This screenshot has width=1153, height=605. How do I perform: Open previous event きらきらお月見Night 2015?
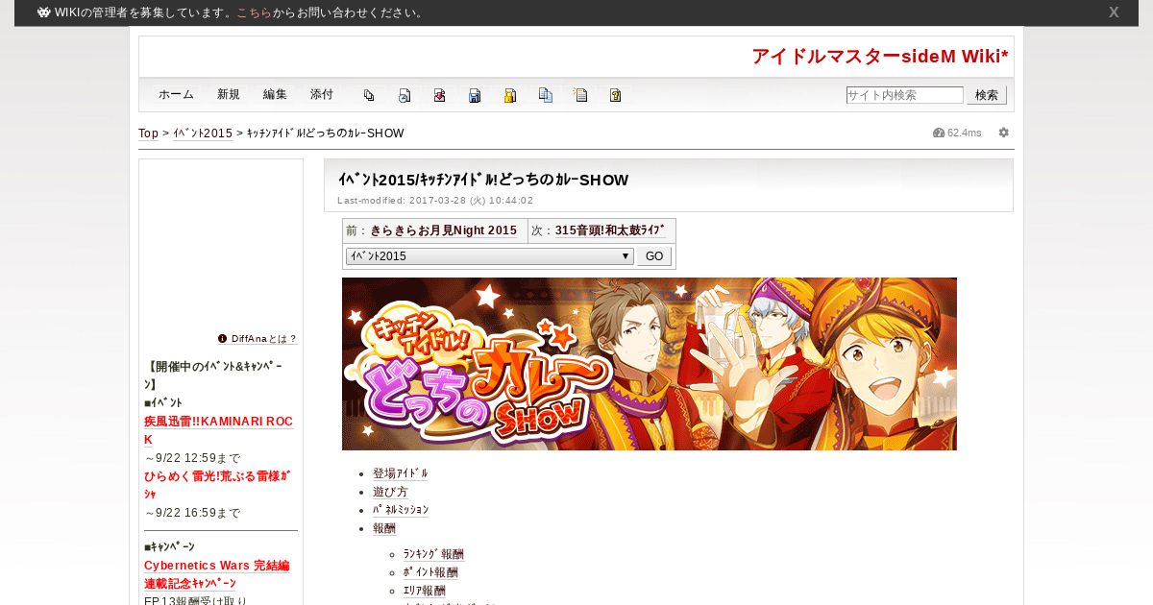coord(444,230)
